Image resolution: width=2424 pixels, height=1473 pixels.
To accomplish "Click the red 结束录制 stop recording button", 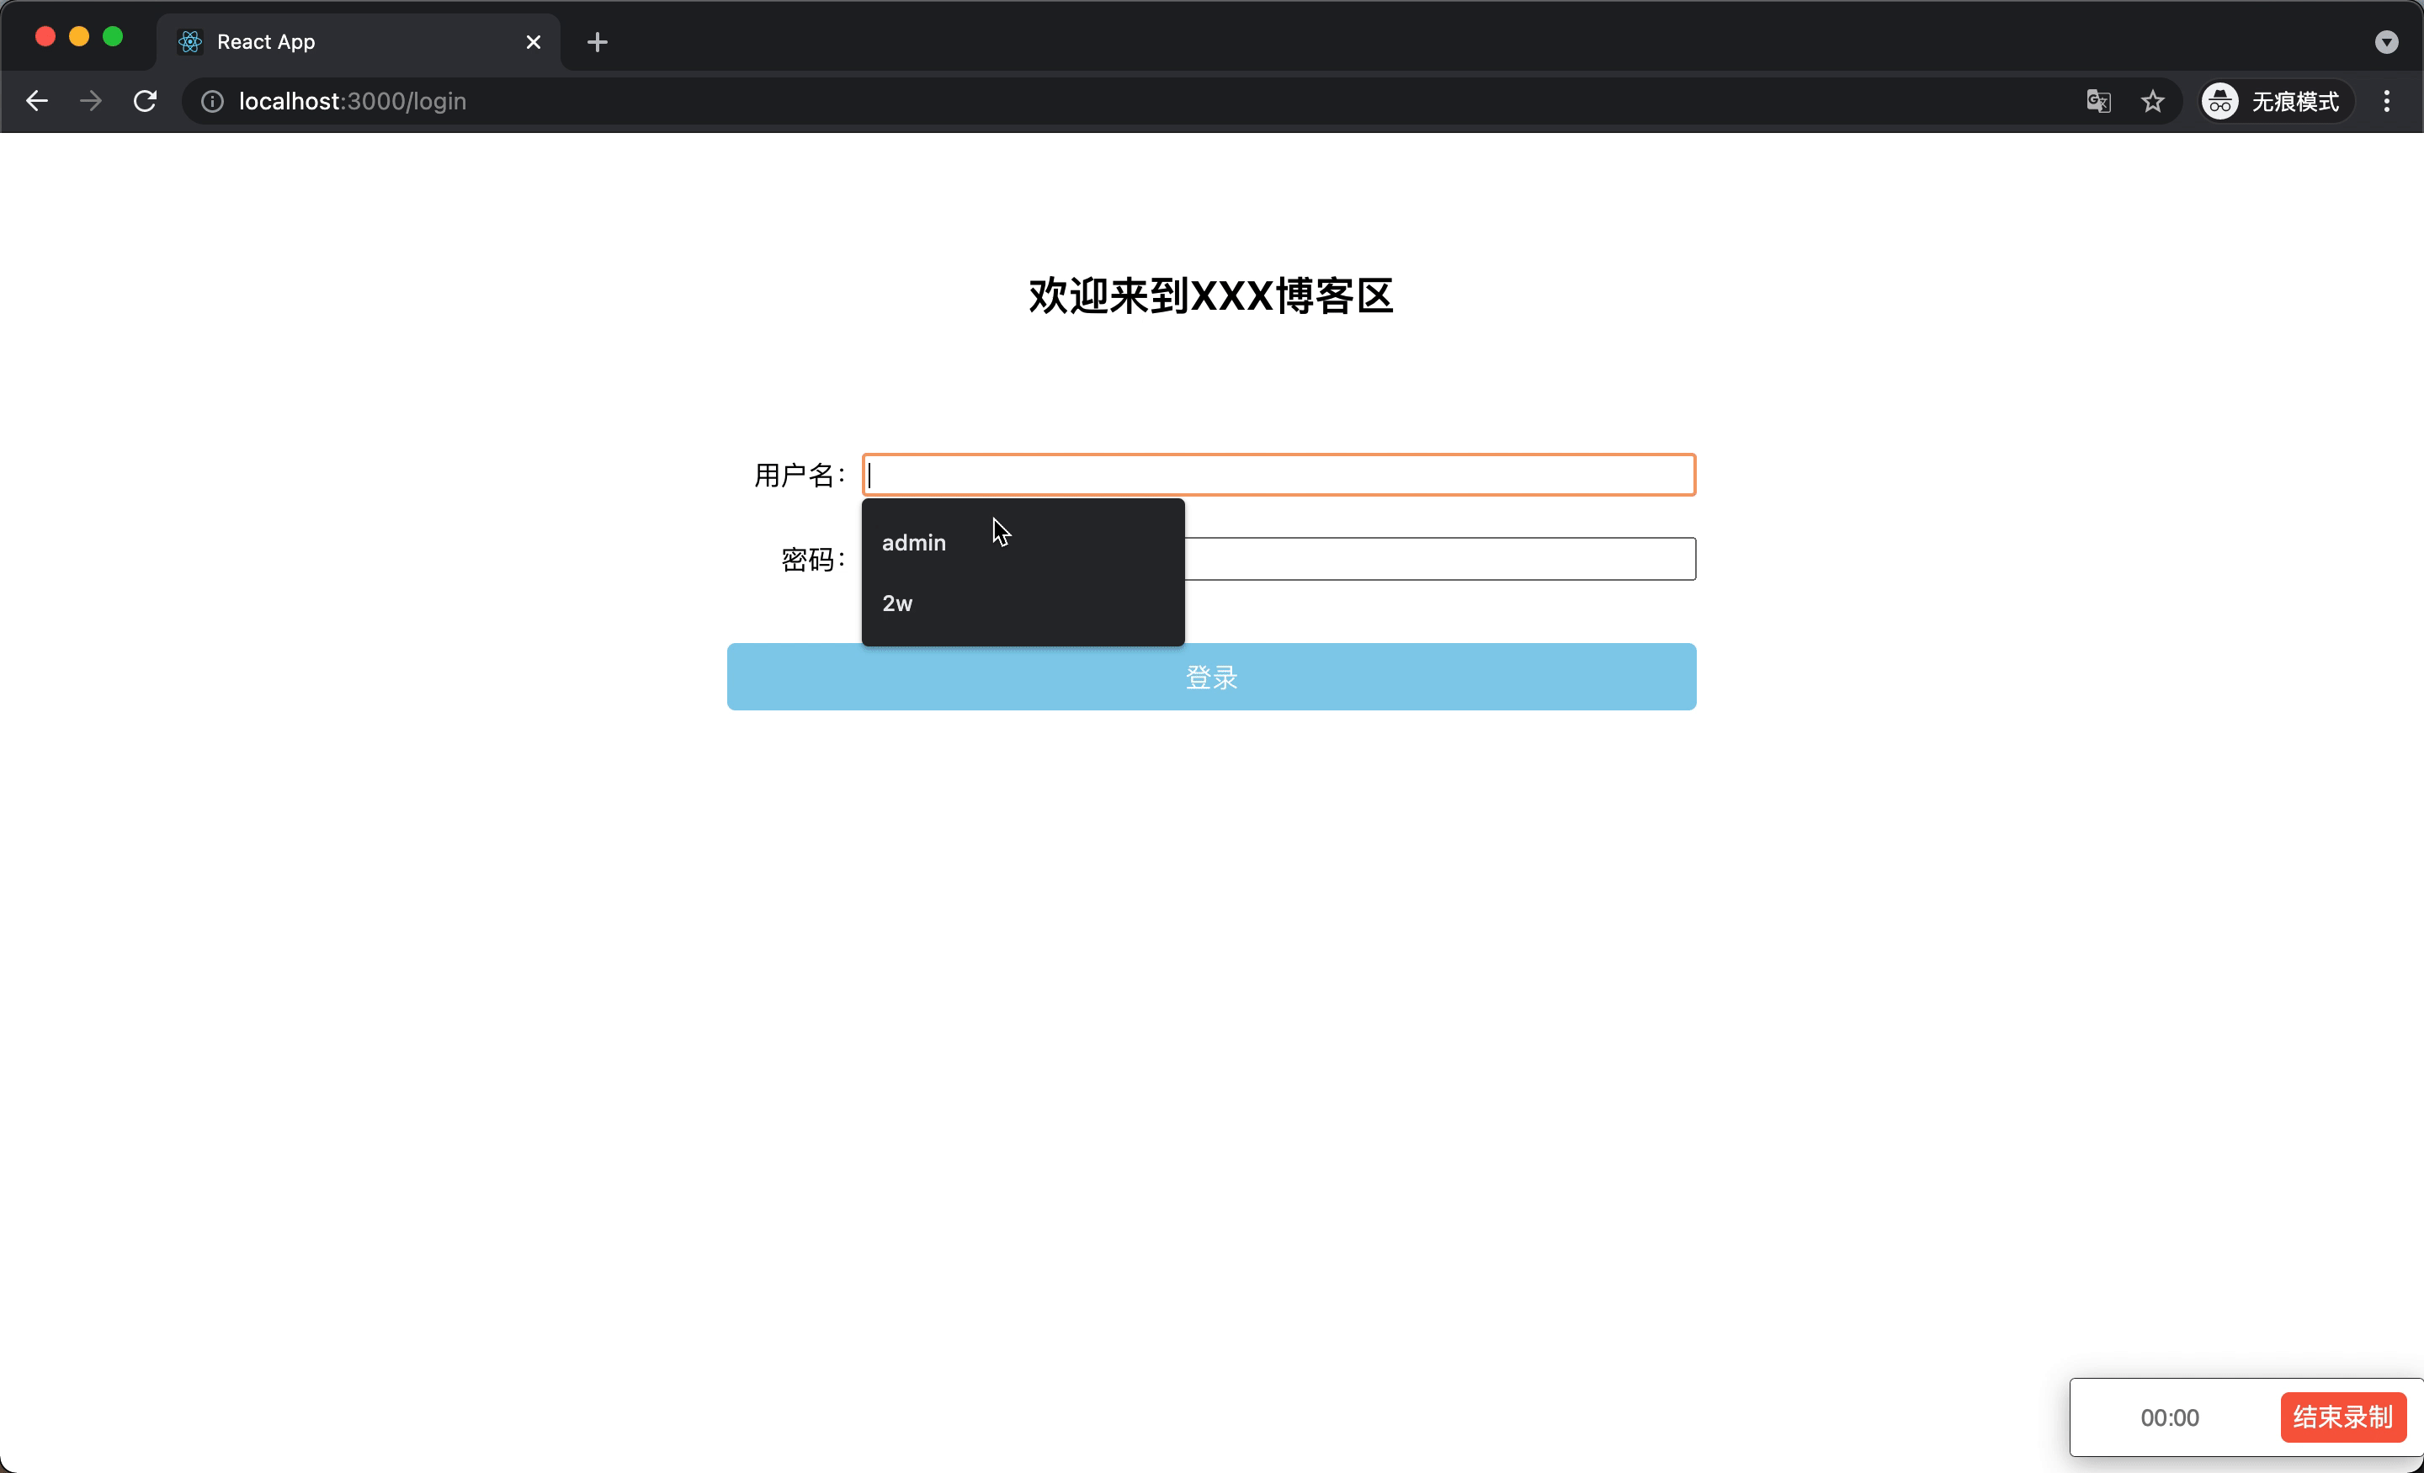I will click(x=2342, y=1417).
